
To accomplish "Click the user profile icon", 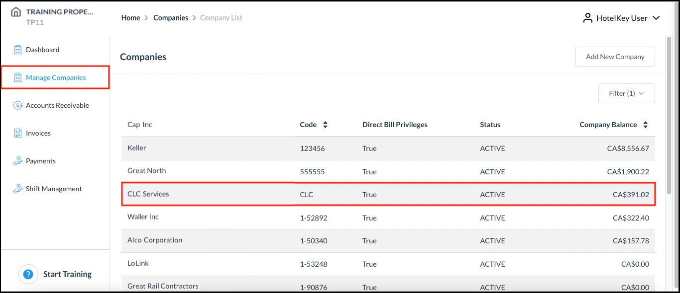I will click(x=588, y=18).
